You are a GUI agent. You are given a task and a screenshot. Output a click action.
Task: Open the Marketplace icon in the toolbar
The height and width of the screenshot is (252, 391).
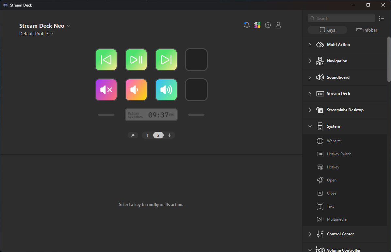[x=257, y=25]
